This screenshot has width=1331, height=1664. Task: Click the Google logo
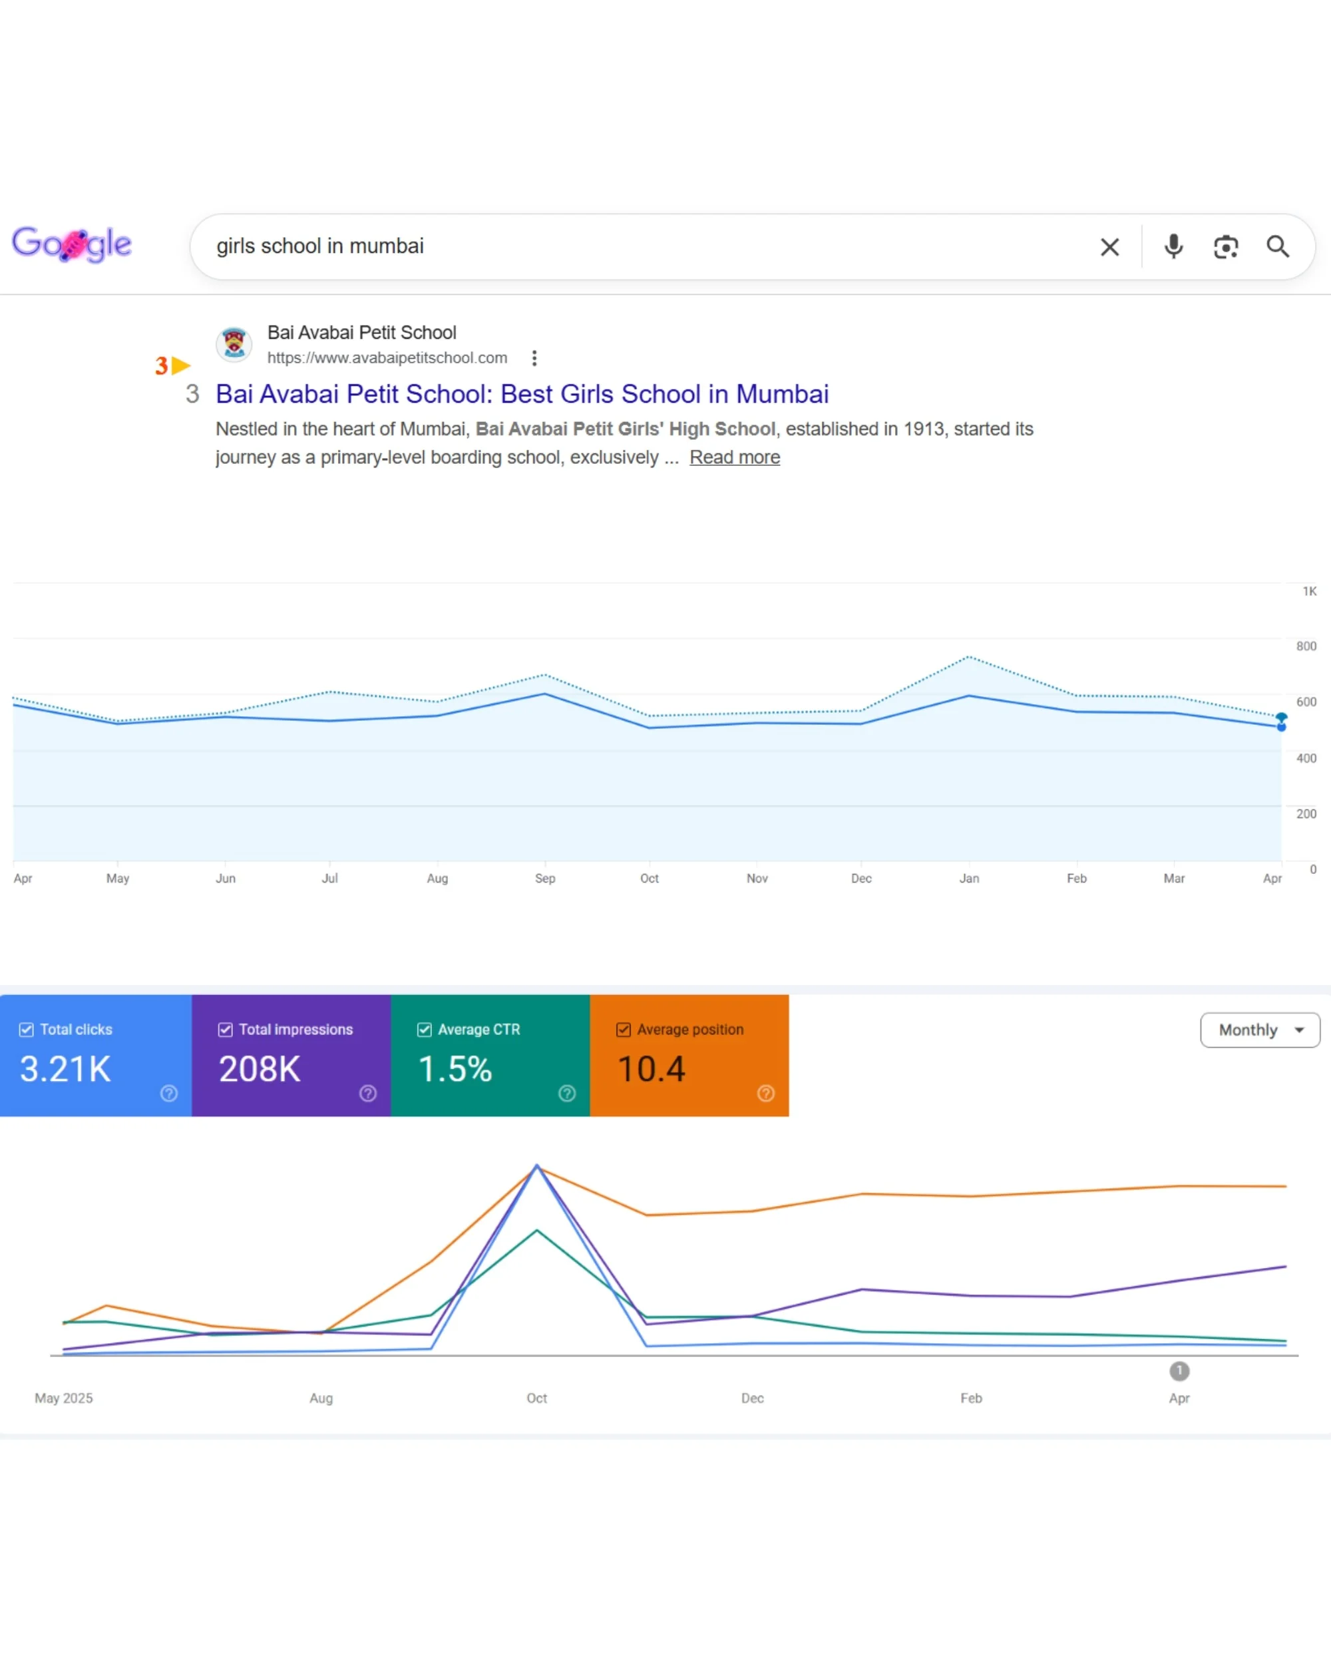(72, 245)
